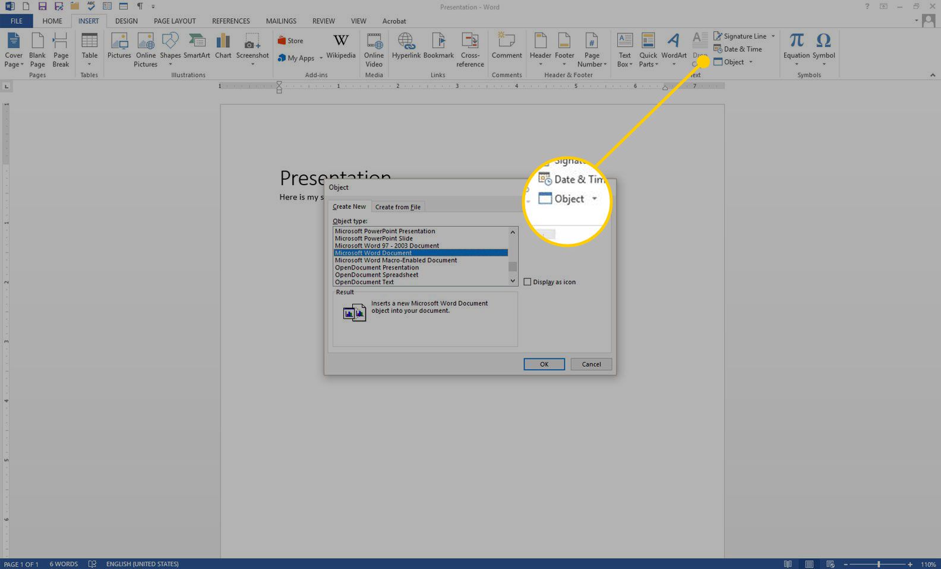Click Cancel in the Object dialog

[x=591, y=364]
